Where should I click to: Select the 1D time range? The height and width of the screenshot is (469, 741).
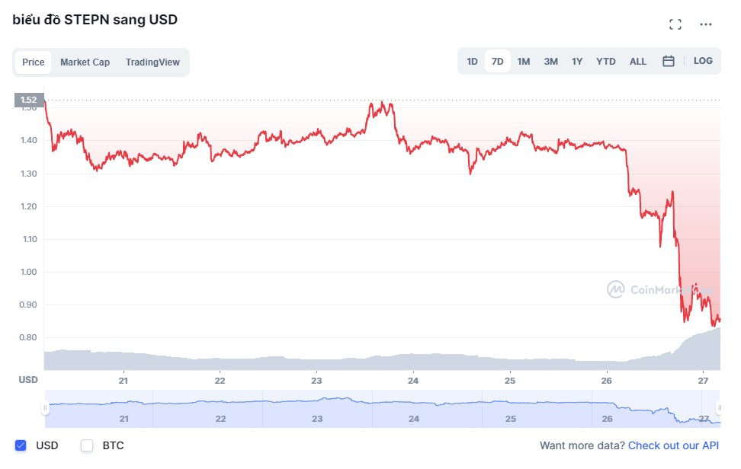click(472, 62)
